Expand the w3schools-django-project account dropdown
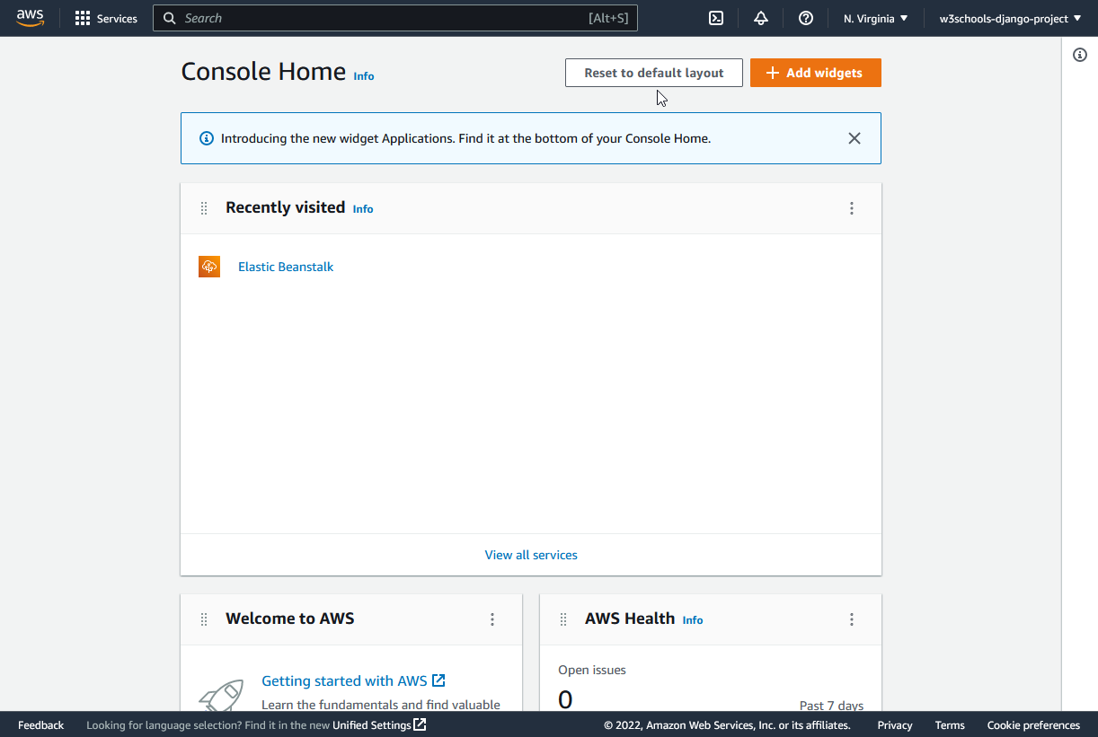1098x737 pixels. 1010,19
